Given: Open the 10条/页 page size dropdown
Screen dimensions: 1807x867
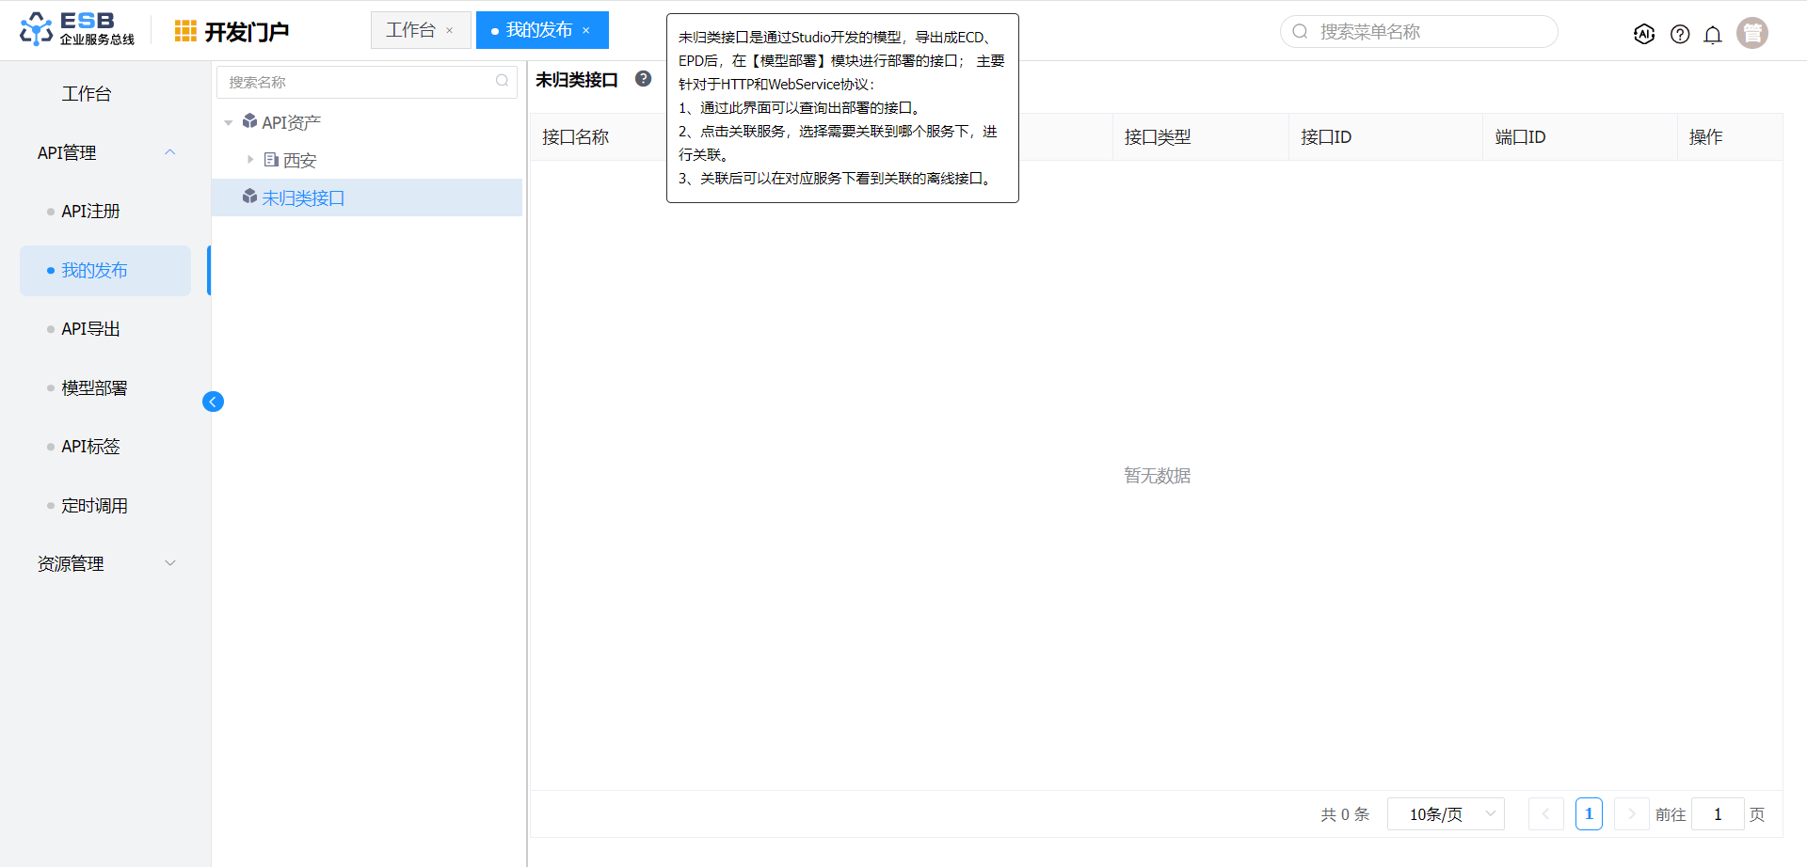Looking at the screenshot, I should coord(1446,814).
